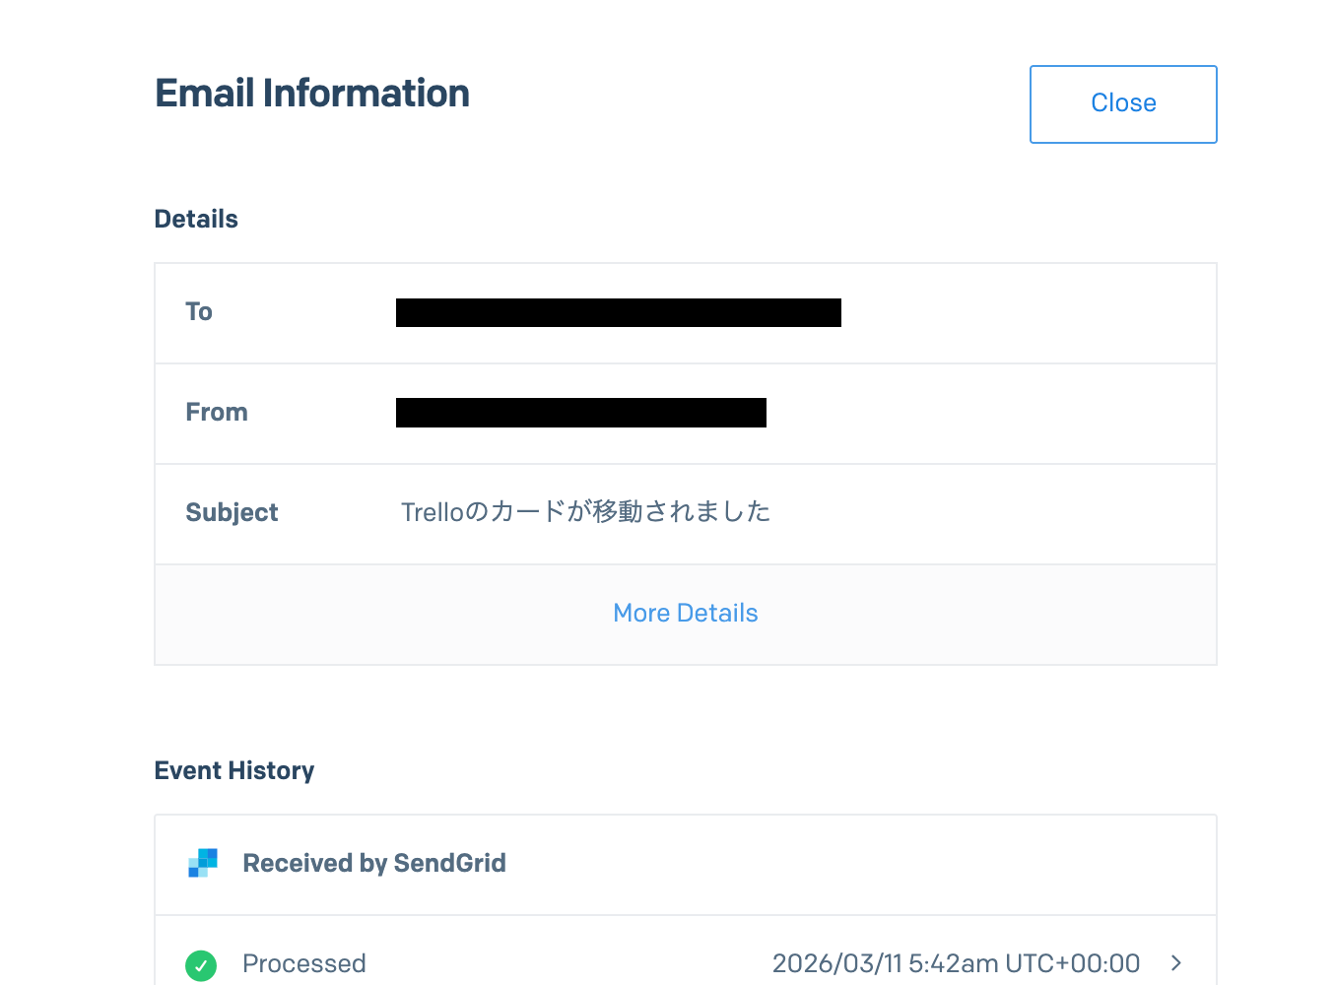Expand the Processed event chevron
The height and width of the screenshot is (985, 1334).
tap(1175, 962)
